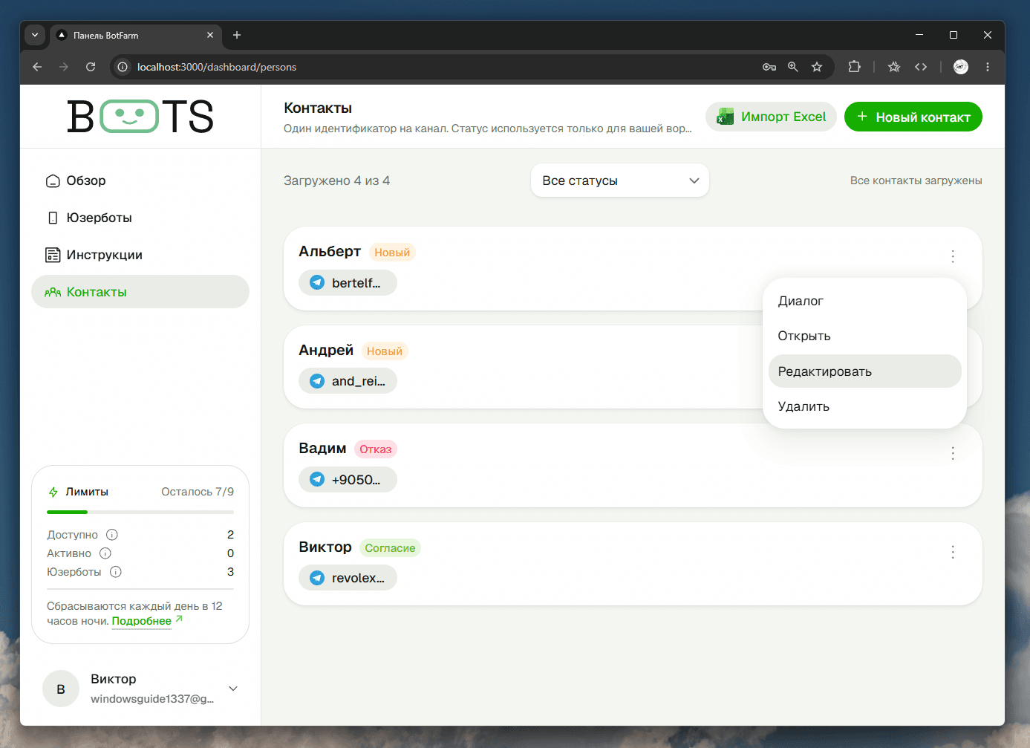Click the browser forward arrow

coord(64,67)
